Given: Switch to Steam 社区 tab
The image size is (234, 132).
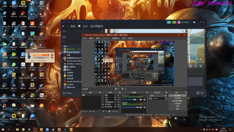Looking at the screenshot, I should click(85, 26).
